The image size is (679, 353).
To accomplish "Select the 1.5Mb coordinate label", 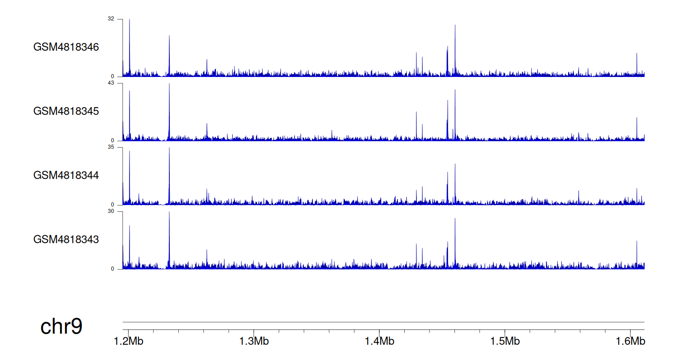I will [x=505, y=340].
